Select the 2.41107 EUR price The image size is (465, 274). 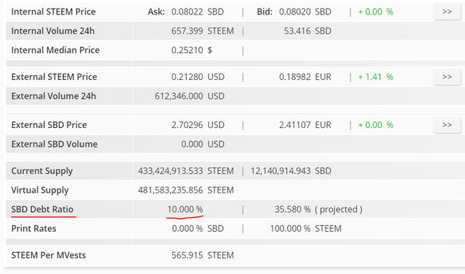(305, 125)
